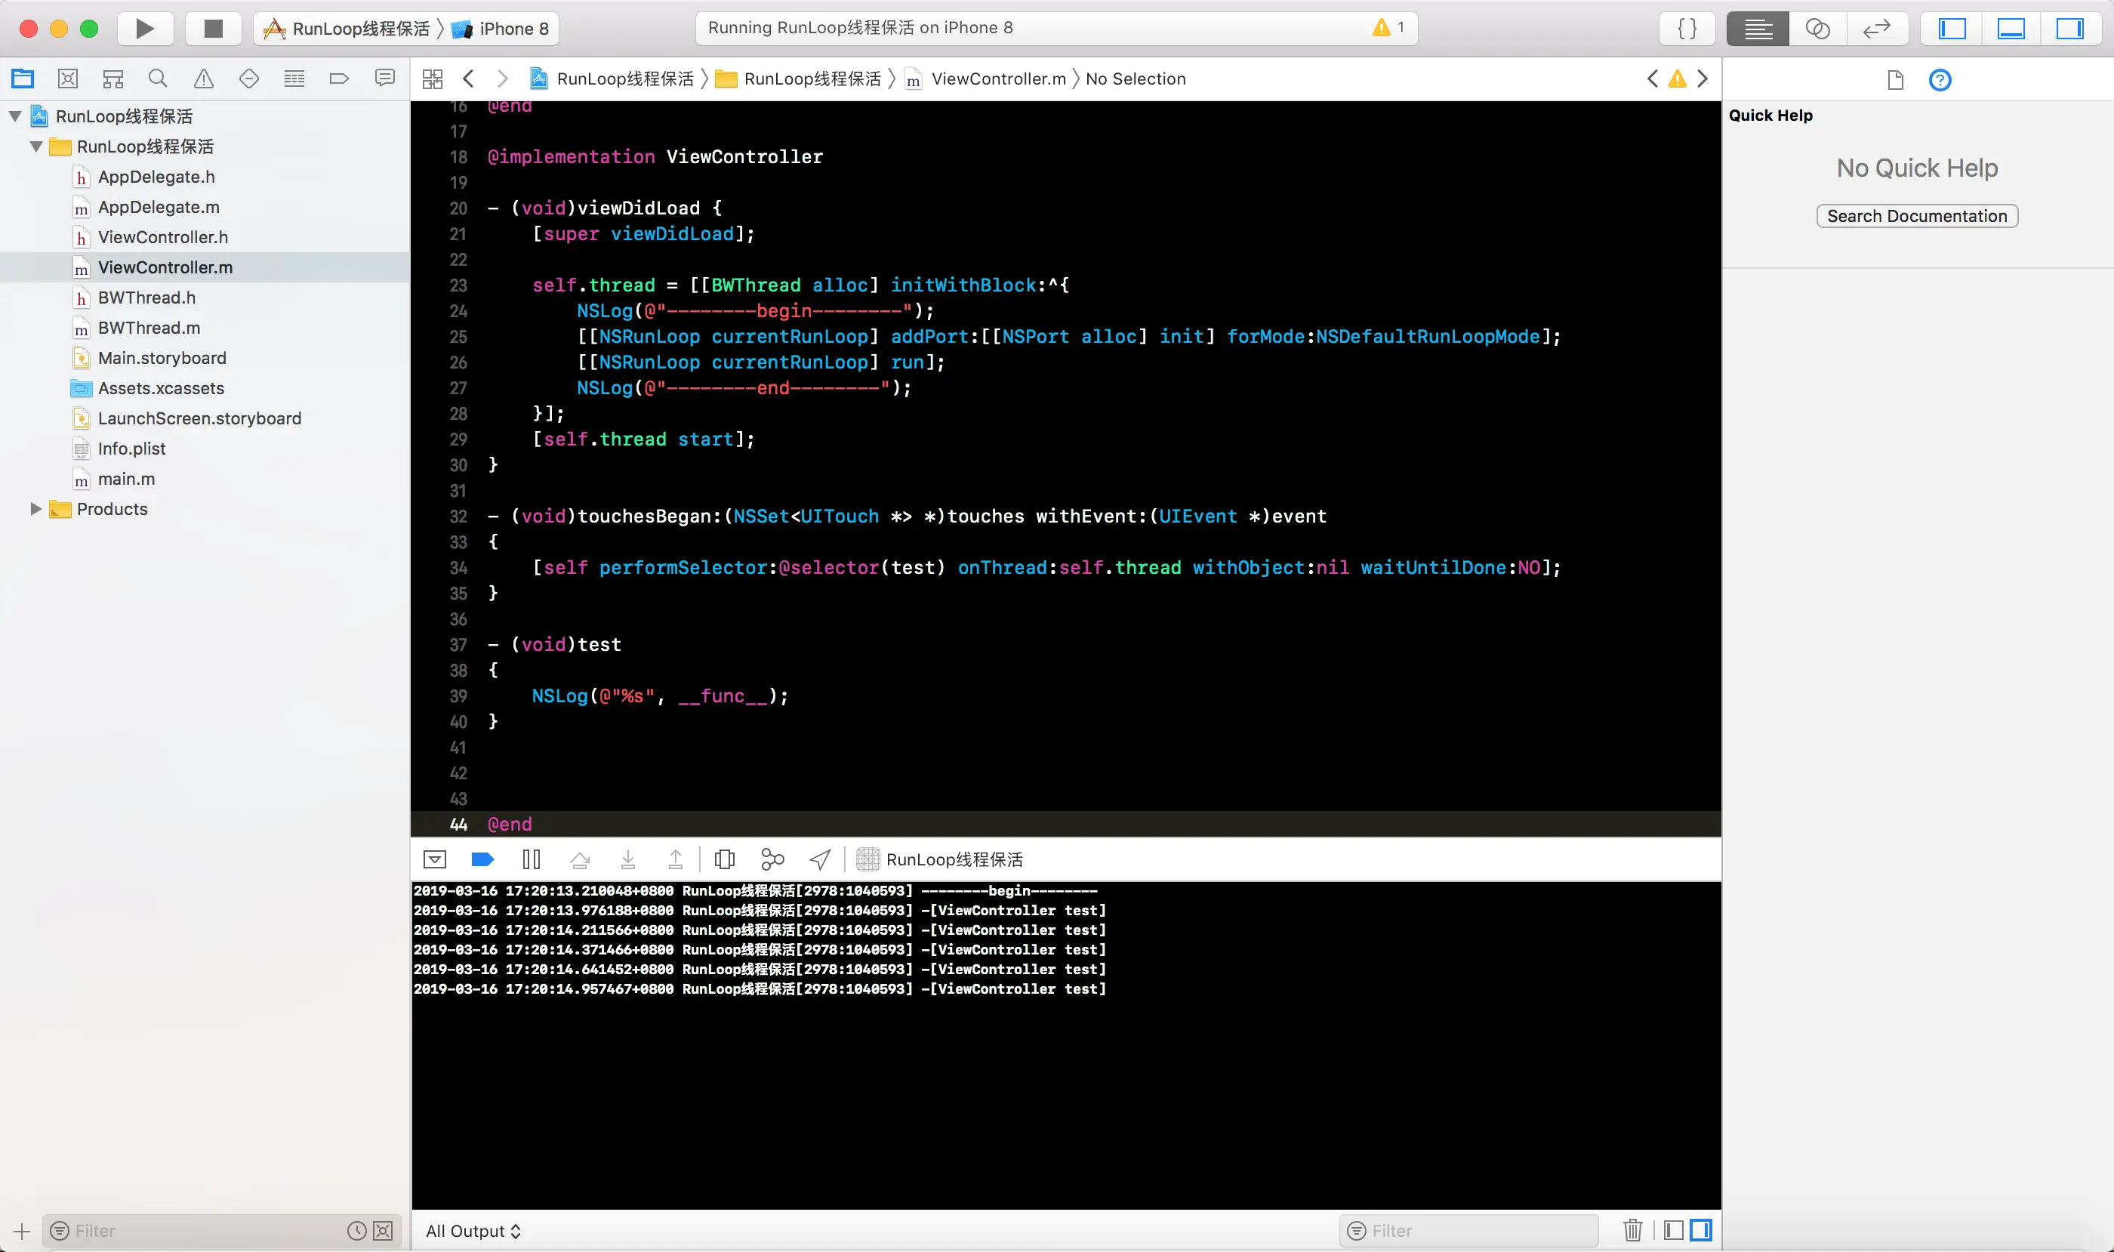Click the Pause program execution icon
This screenshot has height=1252, width=2114.
[x=531, y=859]
